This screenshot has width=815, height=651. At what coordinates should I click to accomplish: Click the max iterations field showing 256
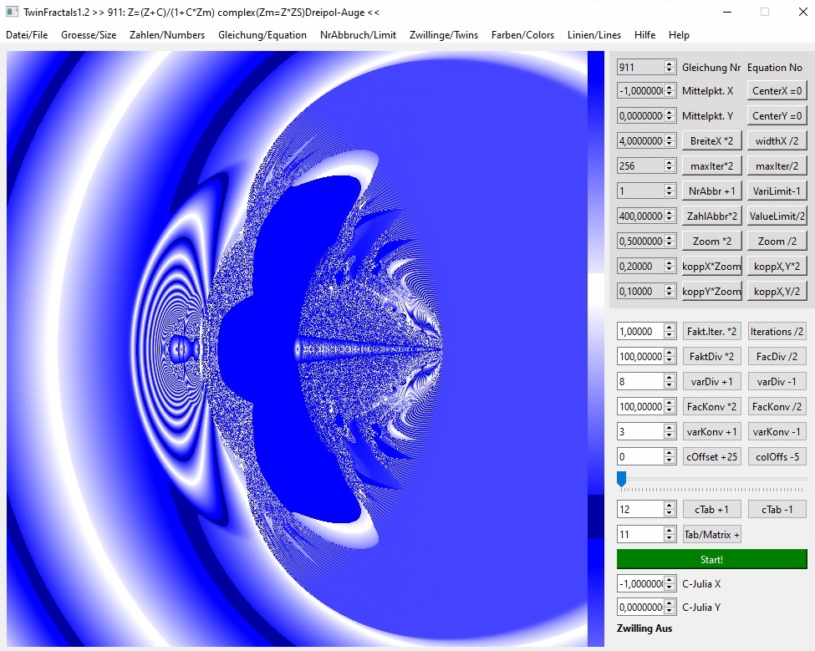pyautogui.click(x=646, y=165)
